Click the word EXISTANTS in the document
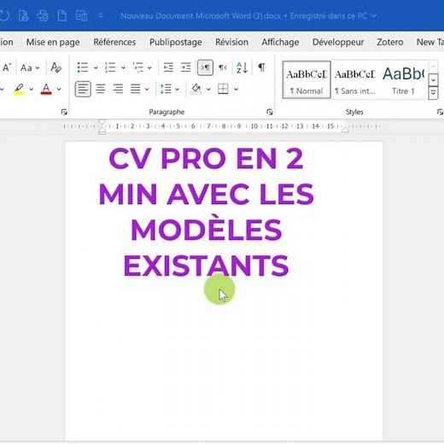The width and height of the screenshot is (444, 444). coord(206,266)
